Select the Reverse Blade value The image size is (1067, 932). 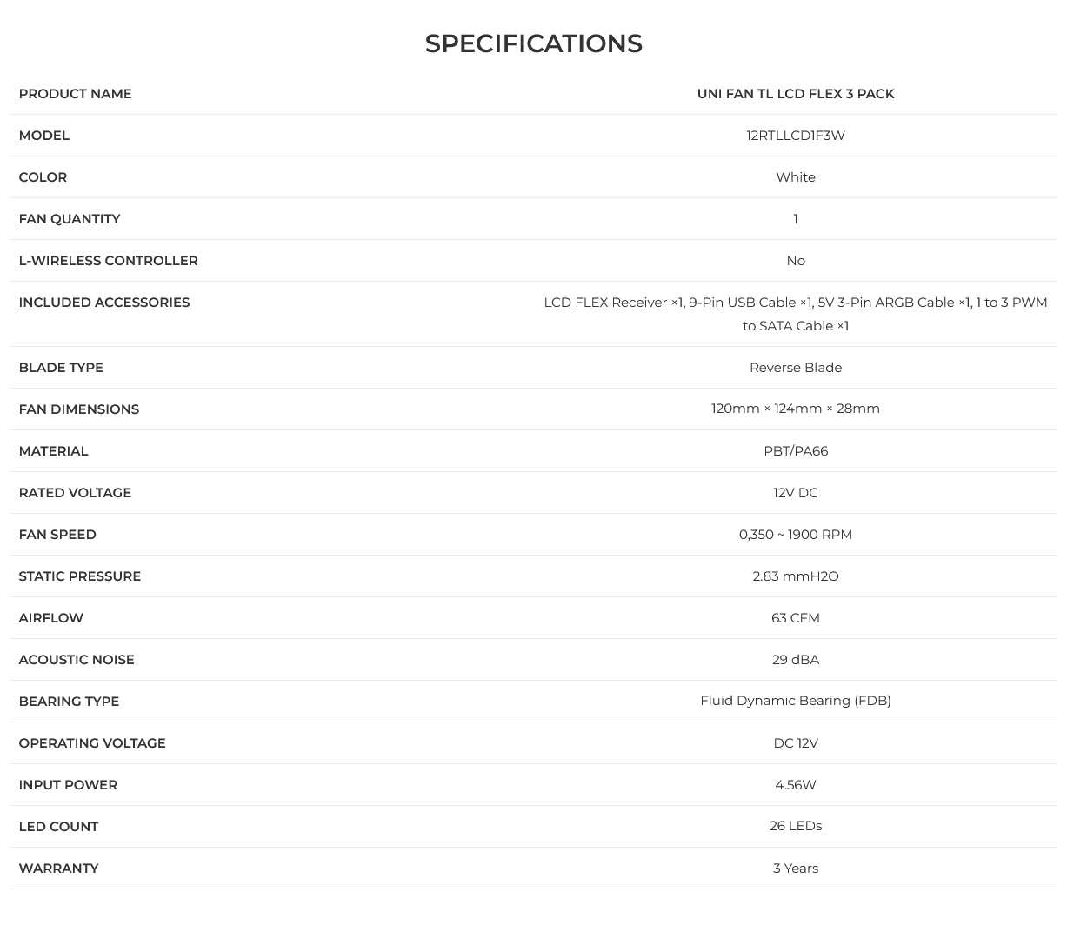tap(796, 368)
